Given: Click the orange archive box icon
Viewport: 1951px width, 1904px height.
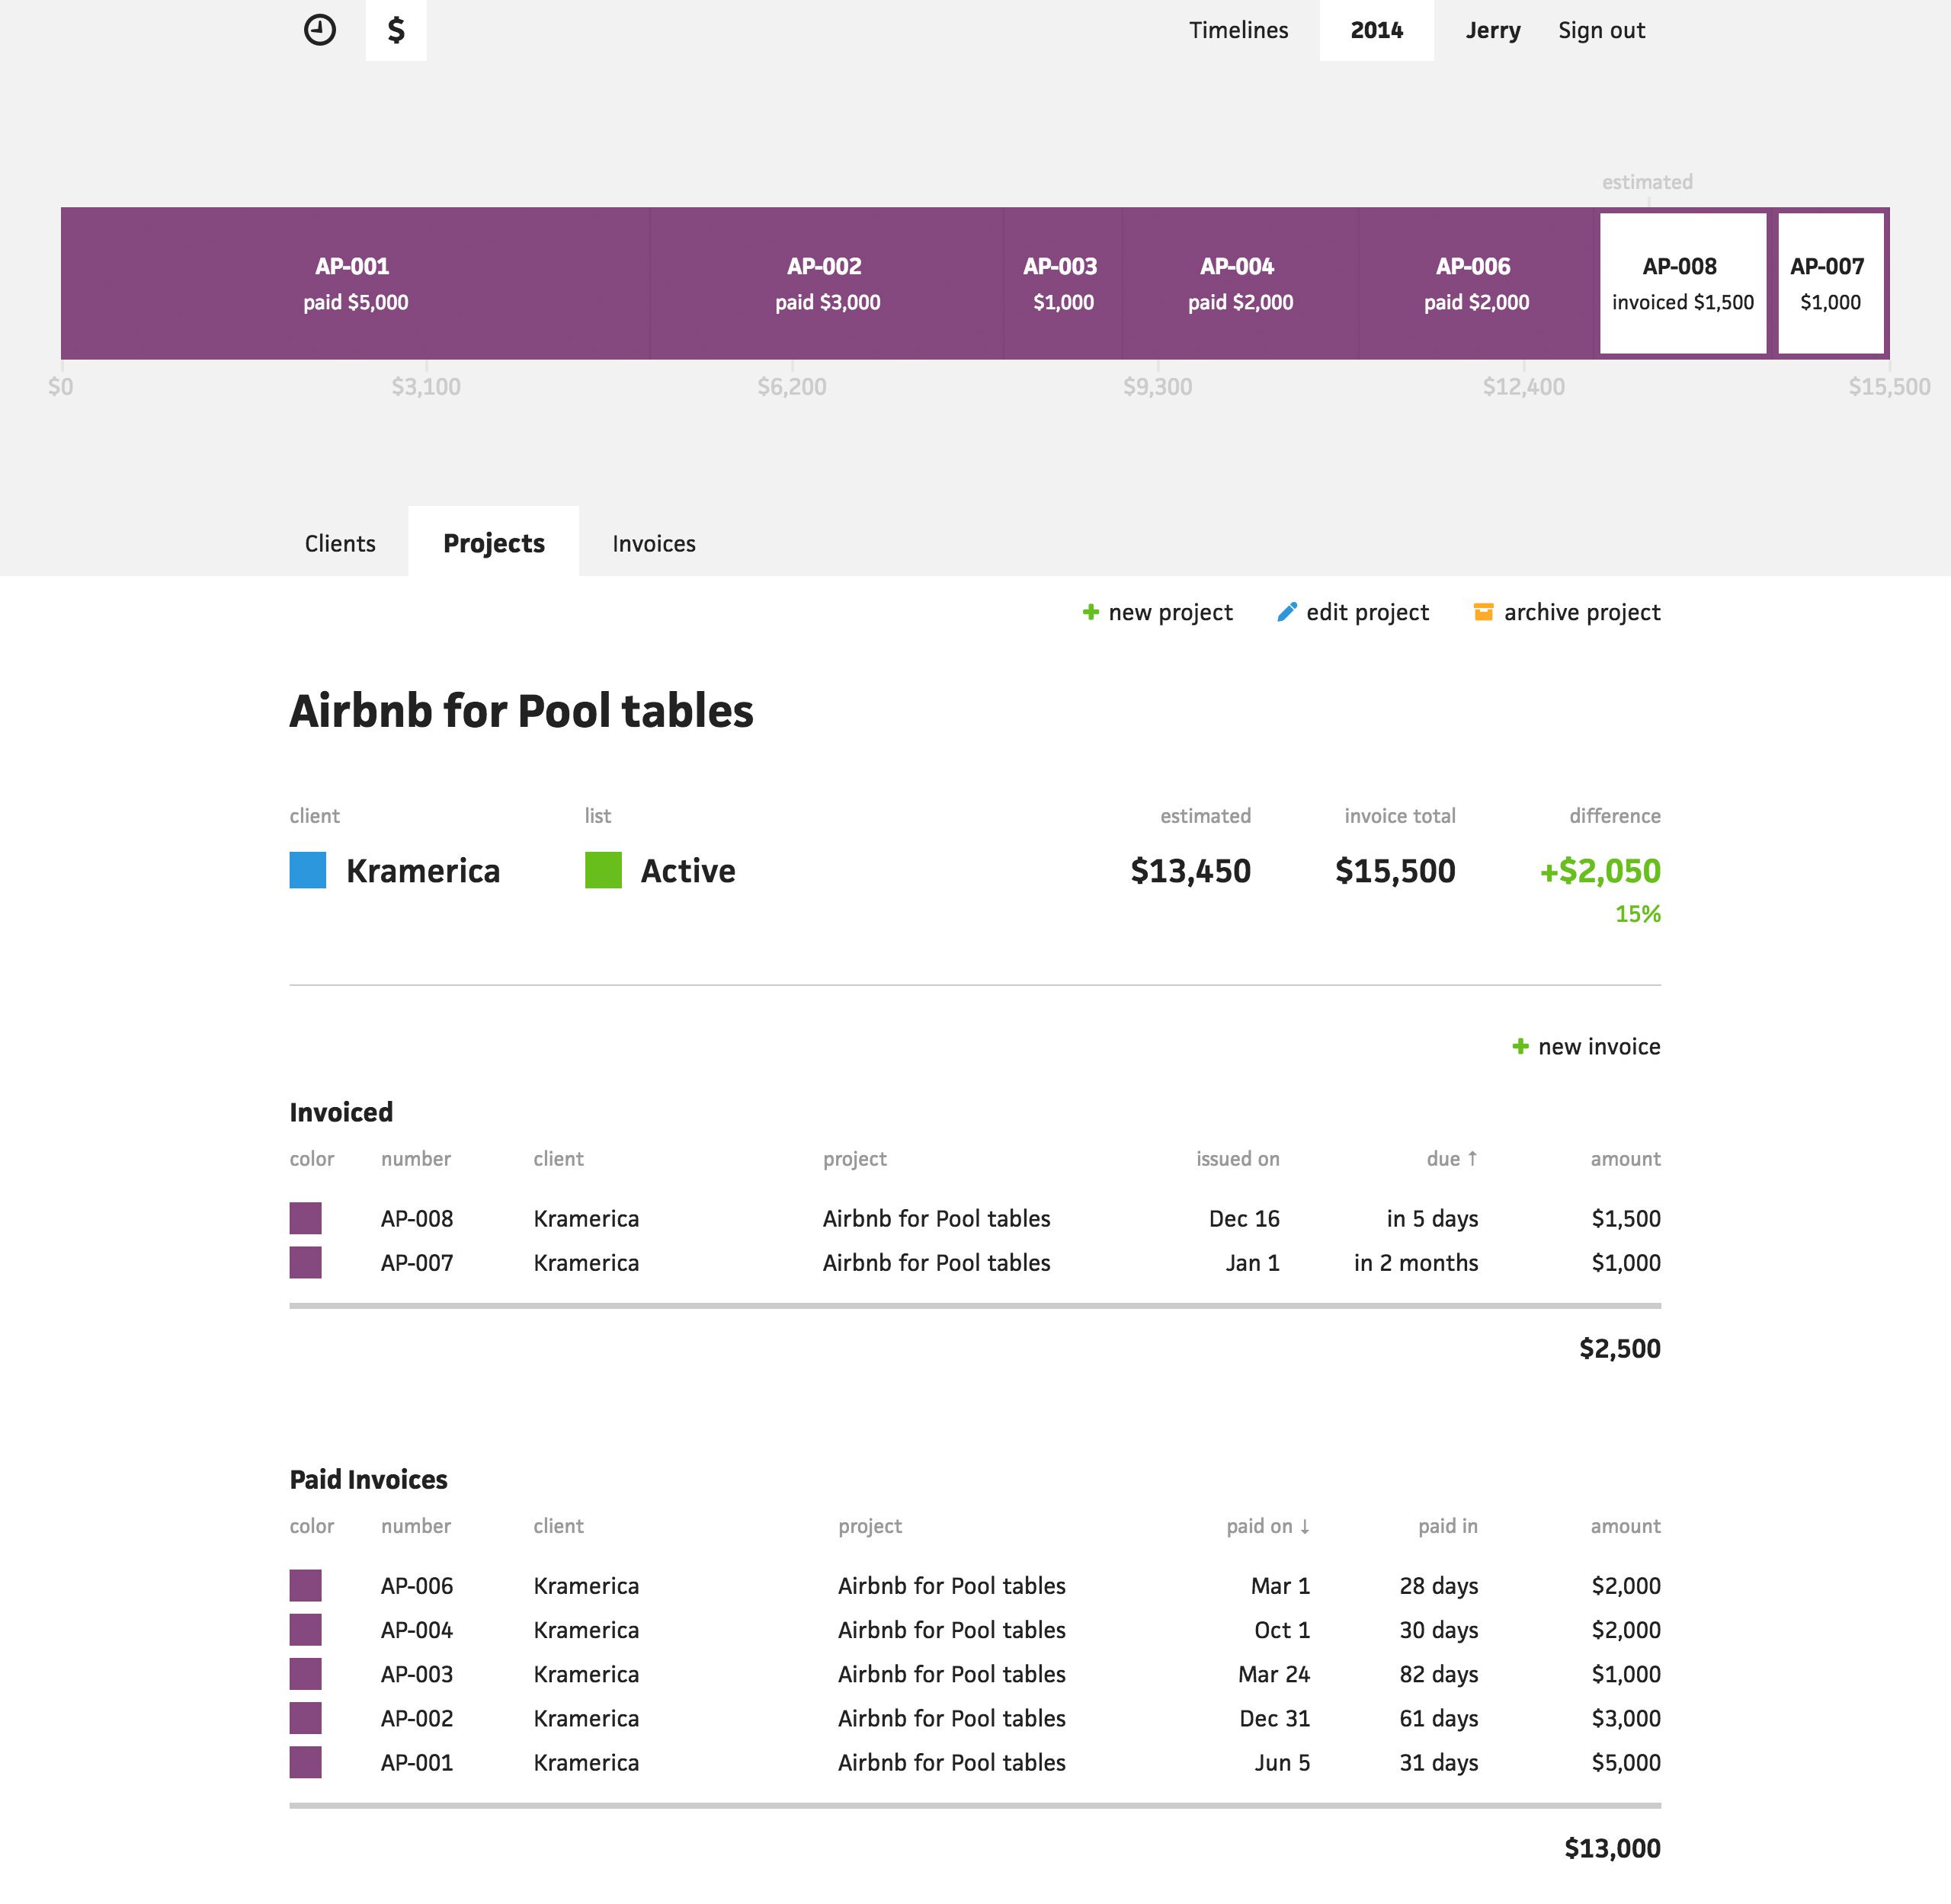Looking at the screenshot, I should [x=1484, y=612].
